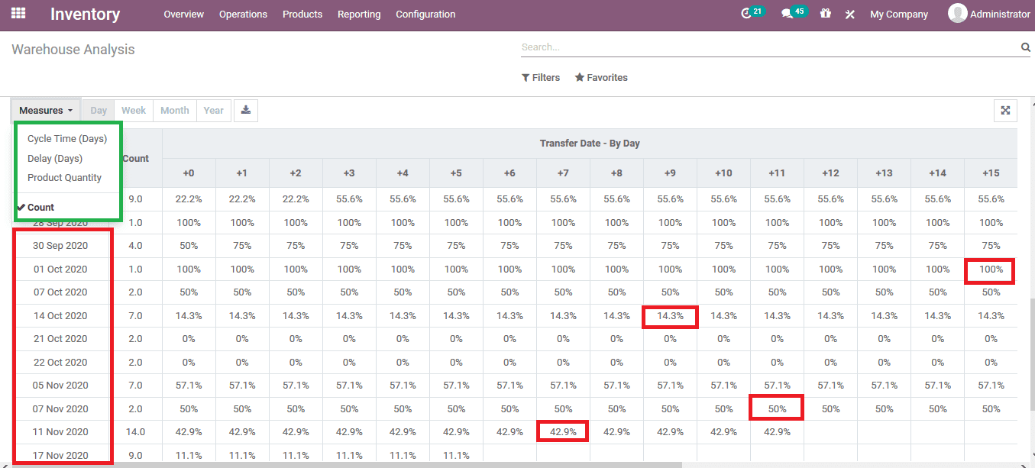
Task: Open the Operations menu
Action: point(243,15)
